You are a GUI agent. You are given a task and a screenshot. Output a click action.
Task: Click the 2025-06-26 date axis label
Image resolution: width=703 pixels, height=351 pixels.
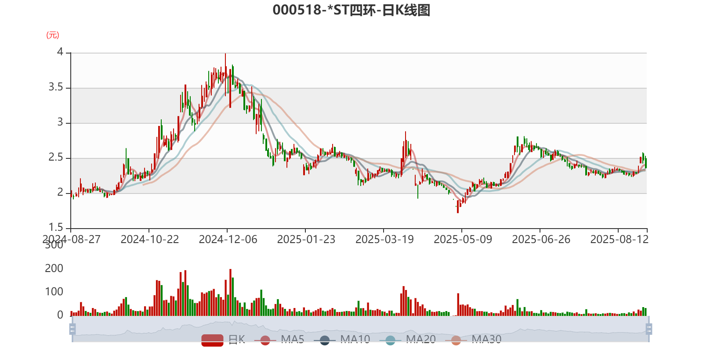pos(541,240)
